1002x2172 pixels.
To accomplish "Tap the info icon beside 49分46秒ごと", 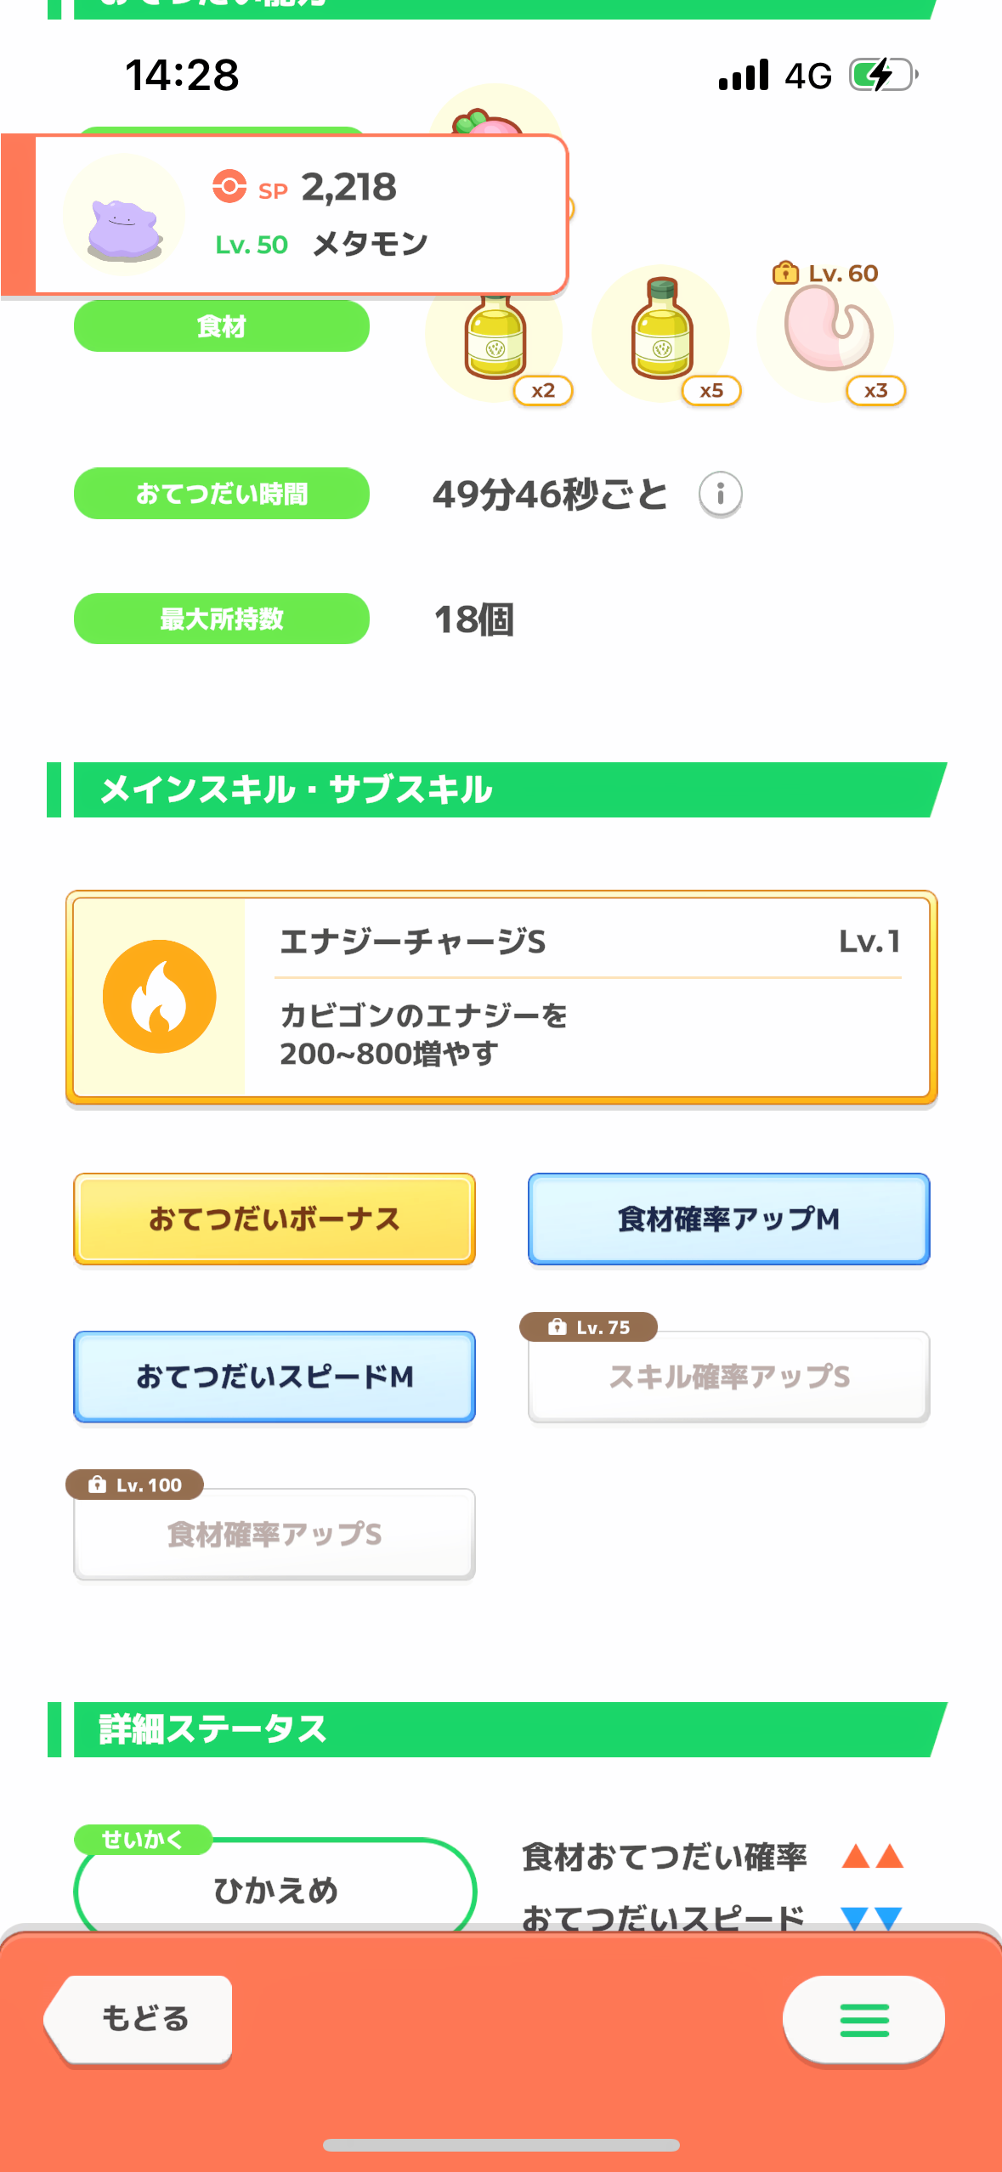I will point(720,494).
